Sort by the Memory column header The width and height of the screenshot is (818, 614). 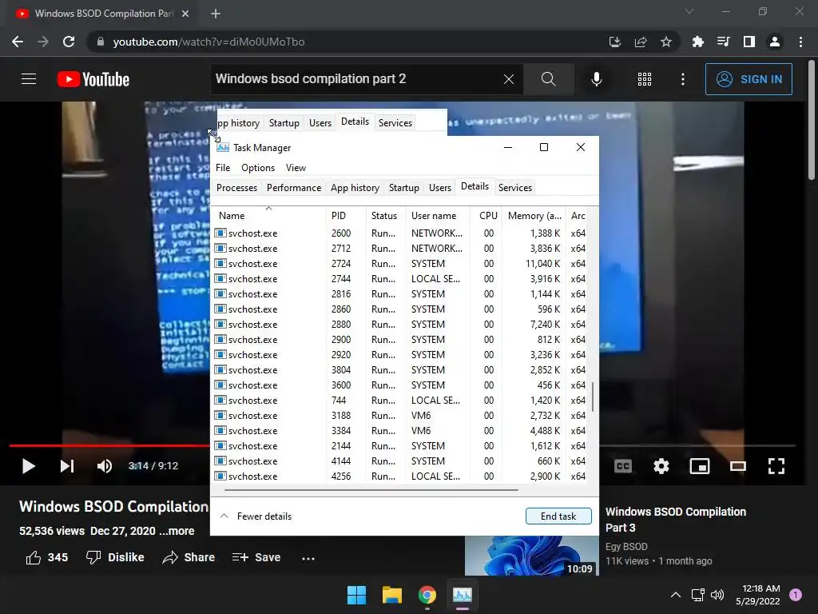click(534, 216)
